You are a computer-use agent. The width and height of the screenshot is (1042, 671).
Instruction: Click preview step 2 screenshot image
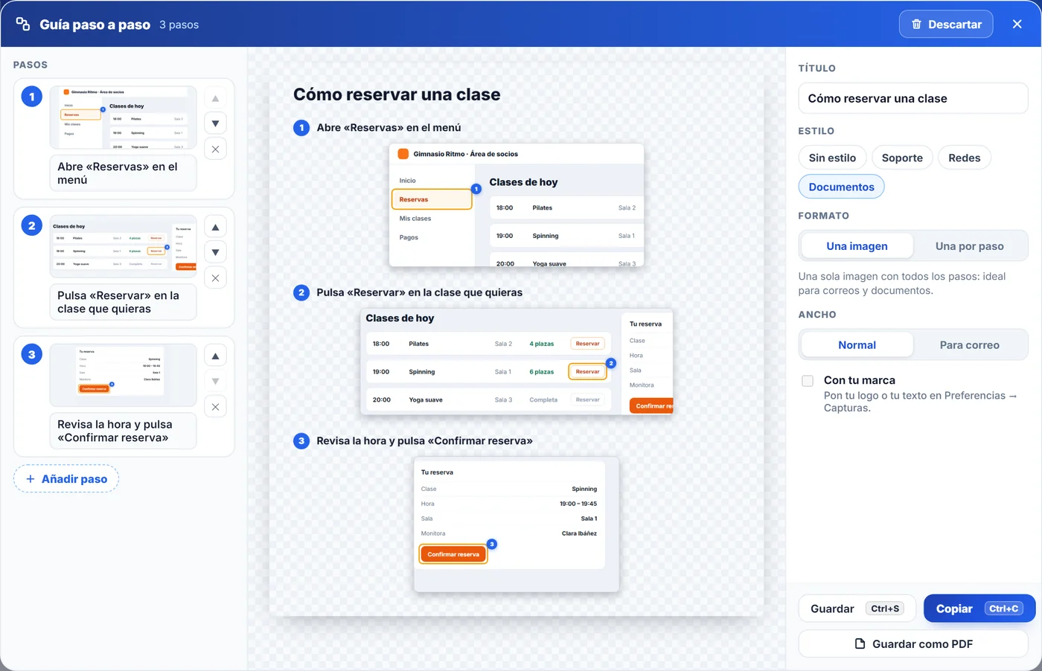[x=517, y=362]
